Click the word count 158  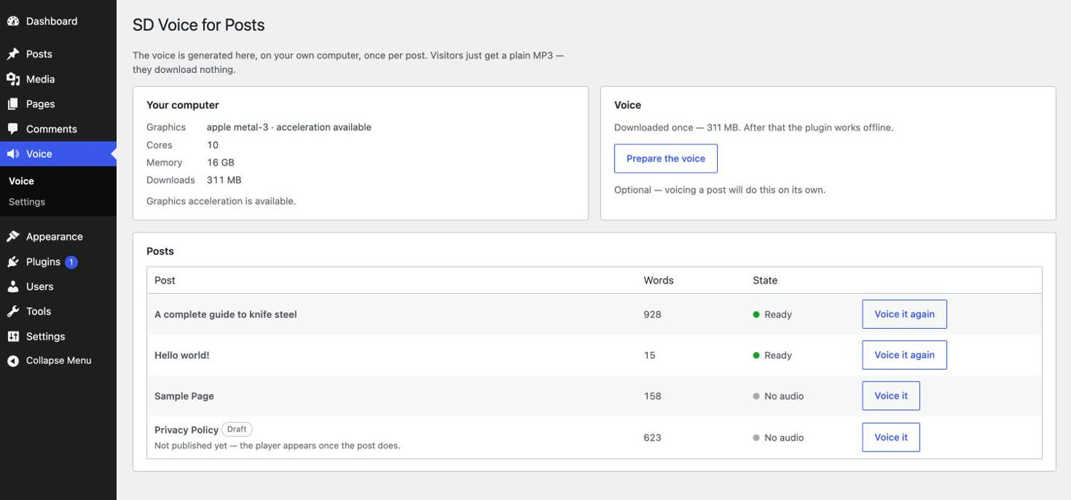point(652,396)
